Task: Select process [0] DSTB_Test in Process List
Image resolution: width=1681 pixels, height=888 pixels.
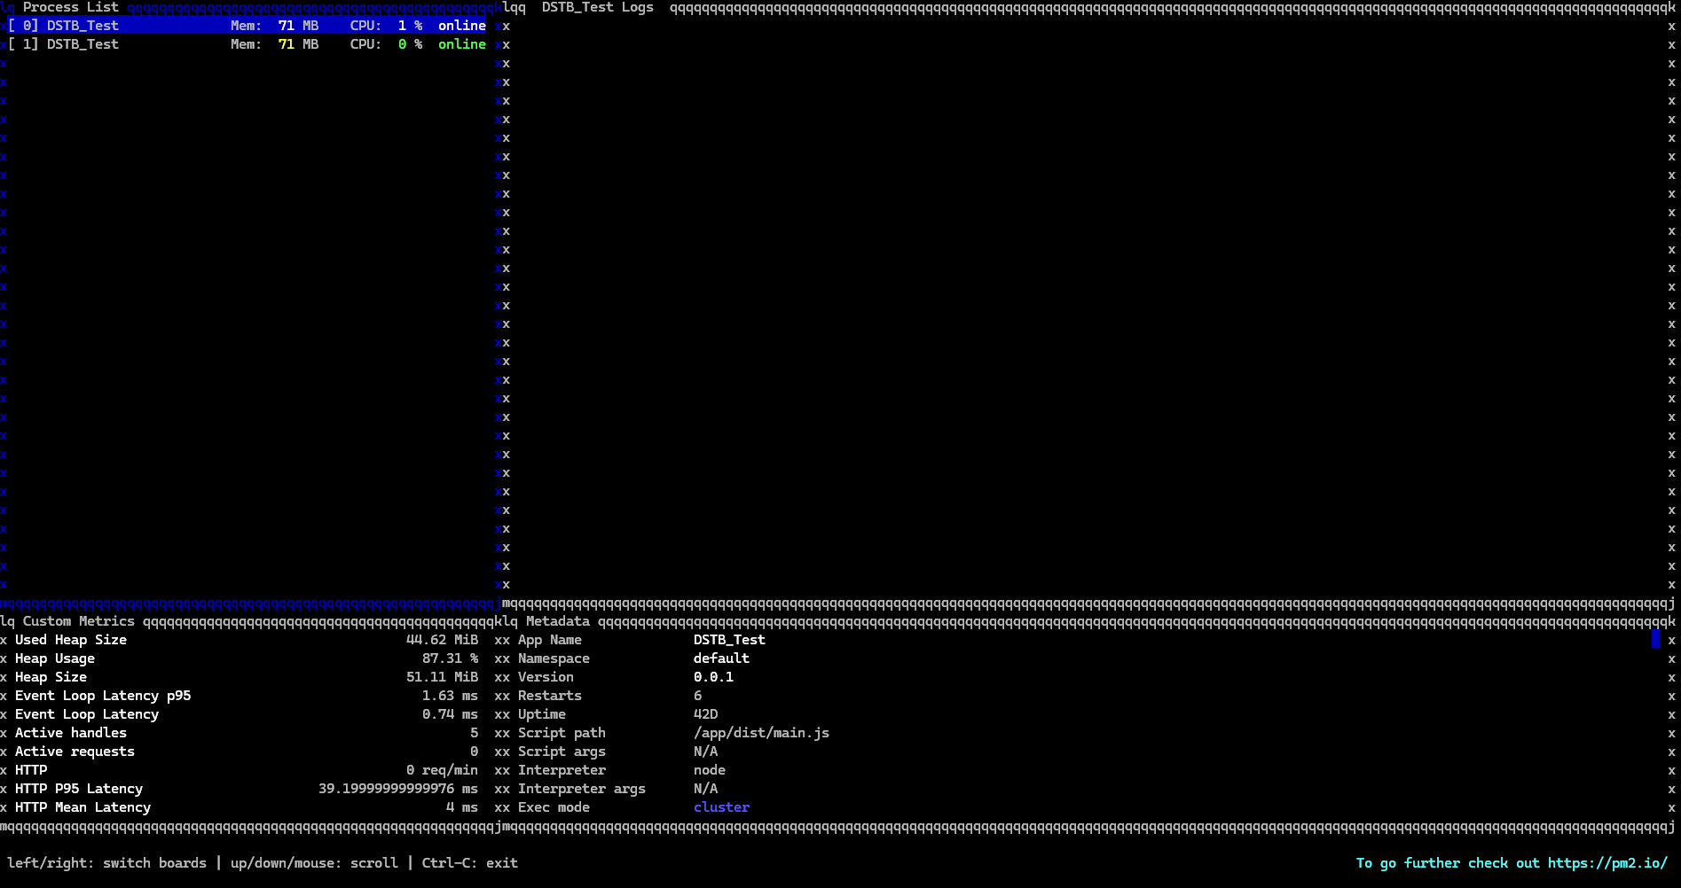Action: click(x=82, y=26)
